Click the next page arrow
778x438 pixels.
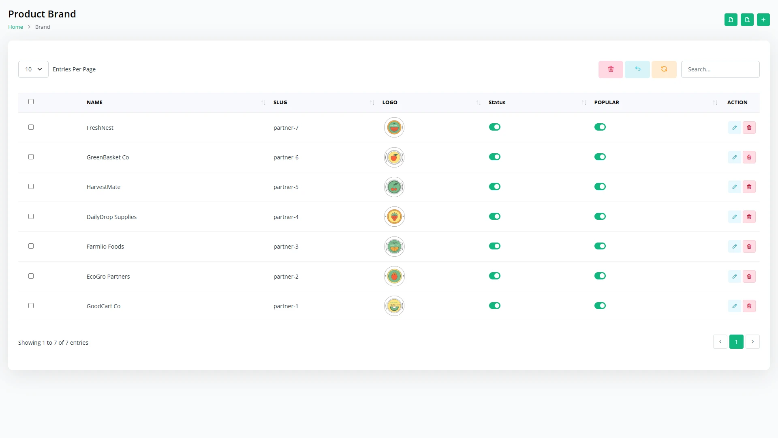(x=752, y=342)
